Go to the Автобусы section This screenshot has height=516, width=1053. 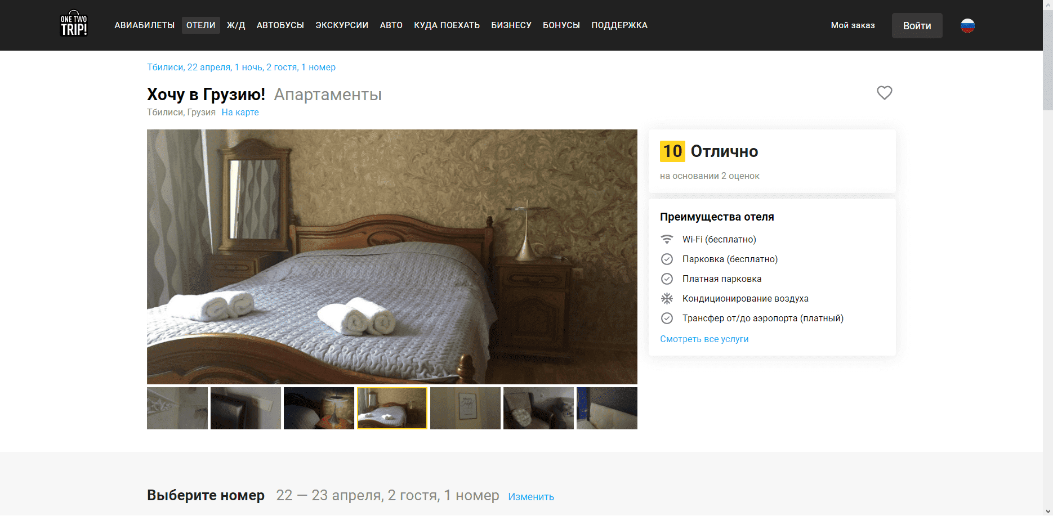click(280, 25)
